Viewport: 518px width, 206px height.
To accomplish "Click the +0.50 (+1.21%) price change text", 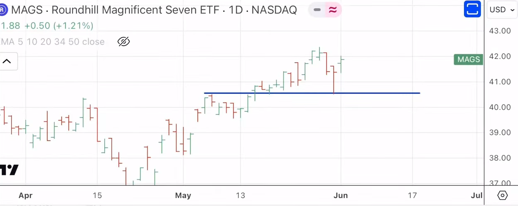I will (x=59, y=26).
